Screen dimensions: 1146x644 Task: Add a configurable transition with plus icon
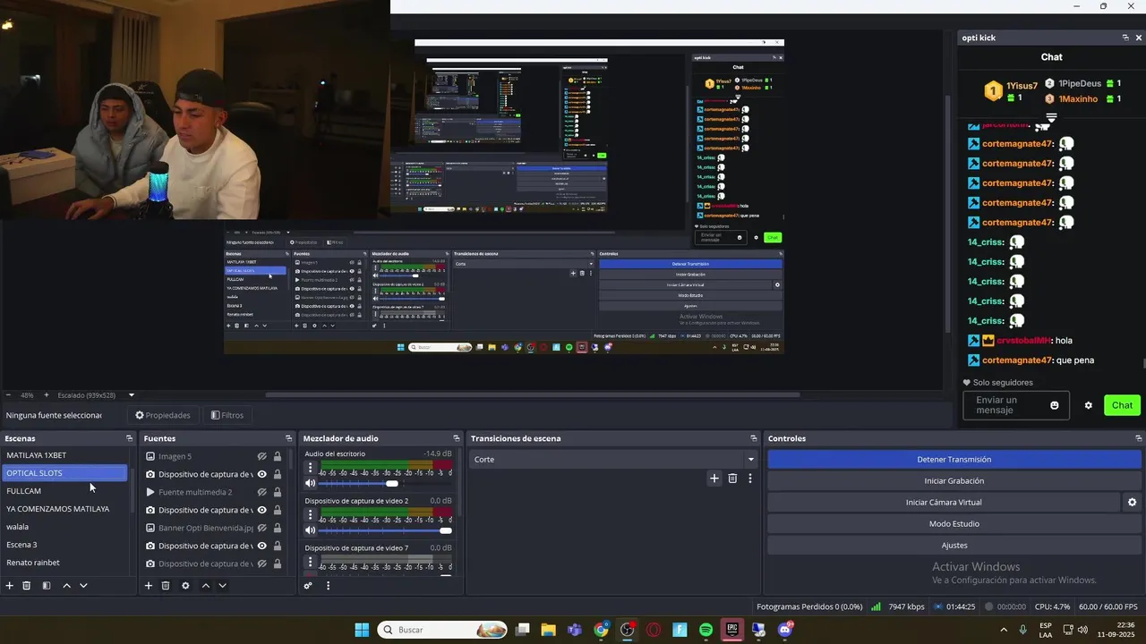point(714,479)
